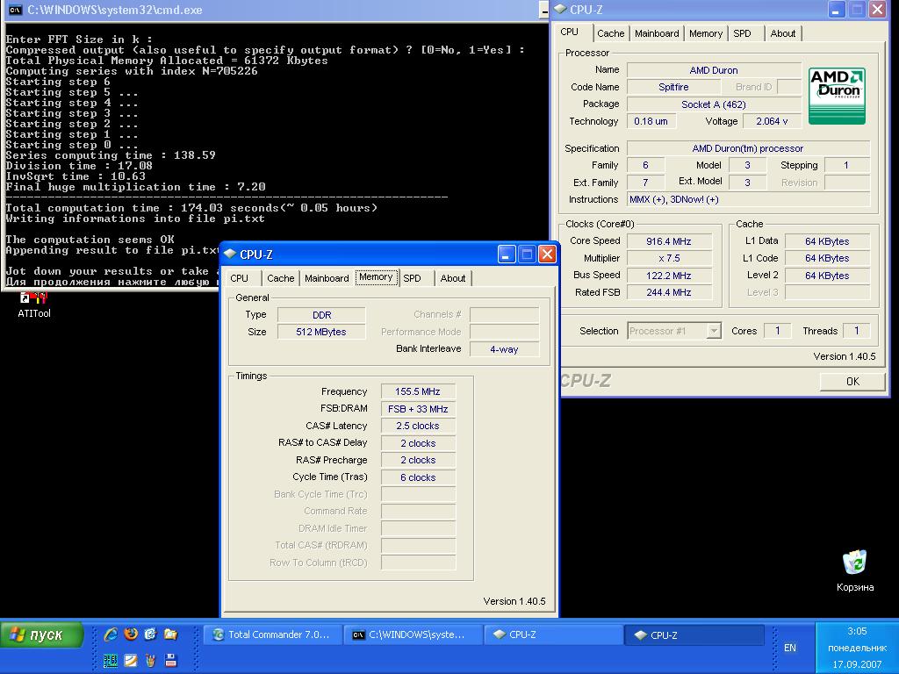The height and width of the screenshot is (674, 899).
Task: Activate the first CPU-Z taskbar button
Action: pos(553,635)
